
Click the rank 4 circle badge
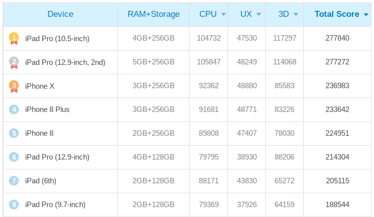pyautogui.click(x=14, y=109)
